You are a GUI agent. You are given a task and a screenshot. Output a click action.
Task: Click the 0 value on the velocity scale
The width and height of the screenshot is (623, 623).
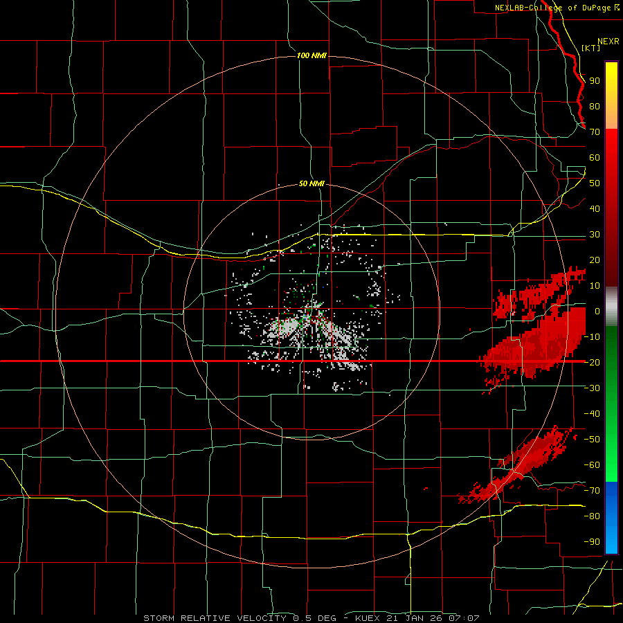[x=597, y=311]
